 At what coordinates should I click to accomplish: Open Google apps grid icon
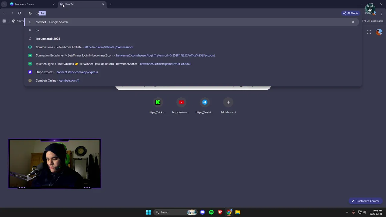[369, 32]
